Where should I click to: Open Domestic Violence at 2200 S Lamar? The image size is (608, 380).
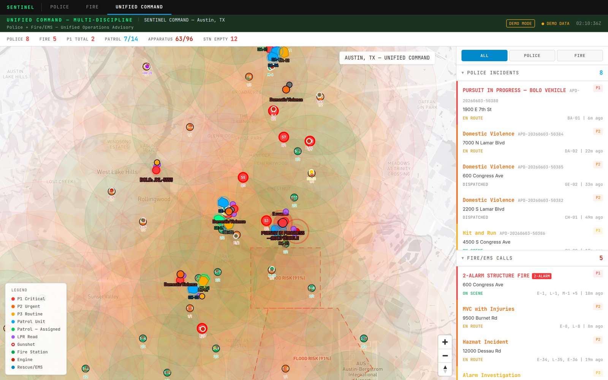click(532, 208)
